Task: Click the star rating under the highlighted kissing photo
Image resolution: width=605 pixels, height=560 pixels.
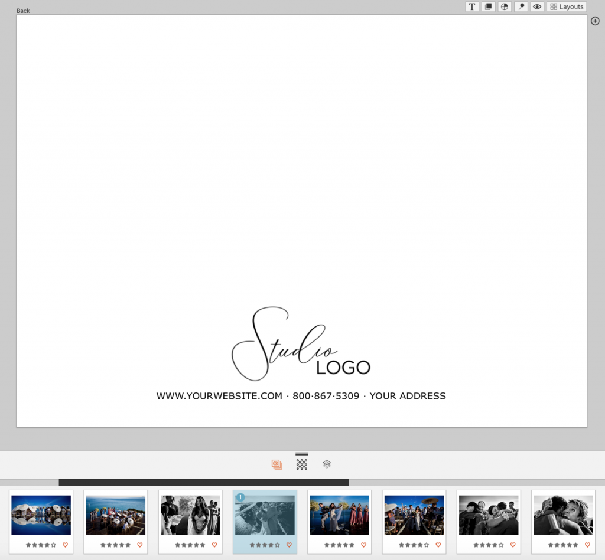Action: pyautogui.click(x=265, y=545)
